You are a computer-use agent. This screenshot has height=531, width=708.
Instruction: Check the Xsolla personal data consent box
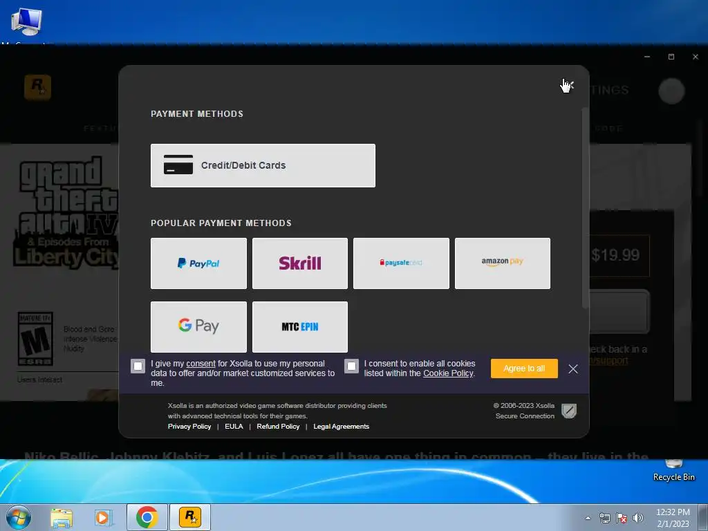pyautogui.click(x=138, y=366)
